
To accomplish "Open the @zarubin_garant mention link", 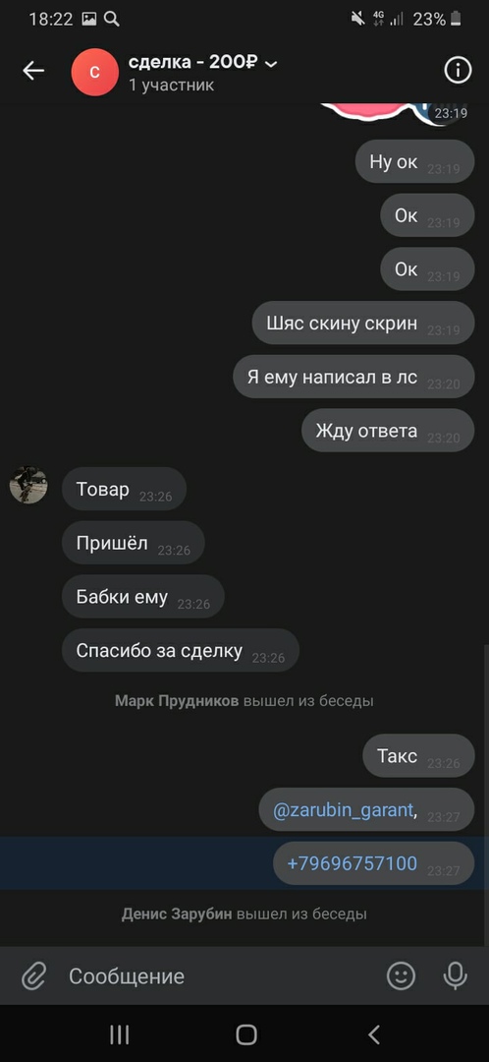I will click(x=343, y=810).
